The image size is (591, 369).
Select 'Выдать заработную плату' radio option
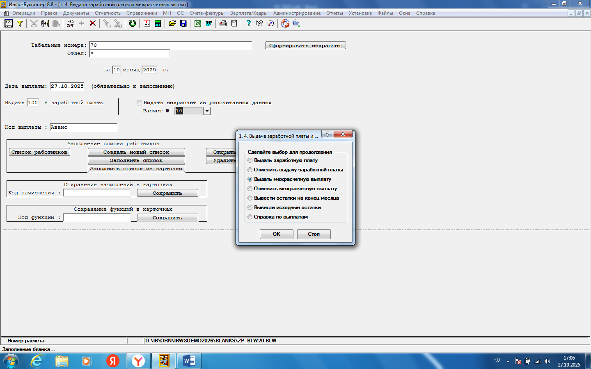(x=250, y=160)
